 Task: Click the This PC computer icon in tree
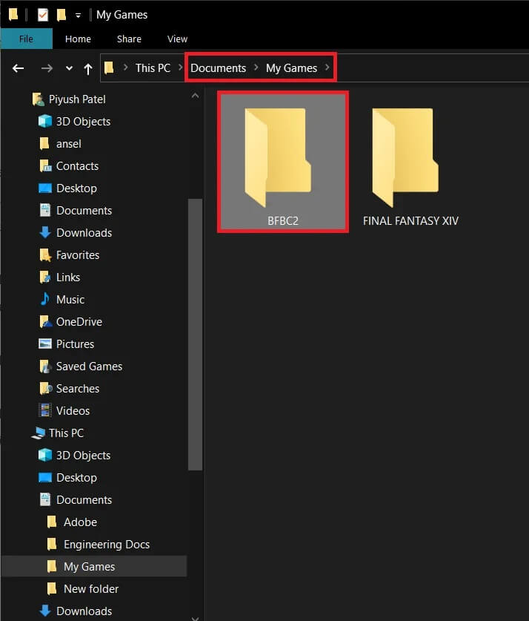38,433
